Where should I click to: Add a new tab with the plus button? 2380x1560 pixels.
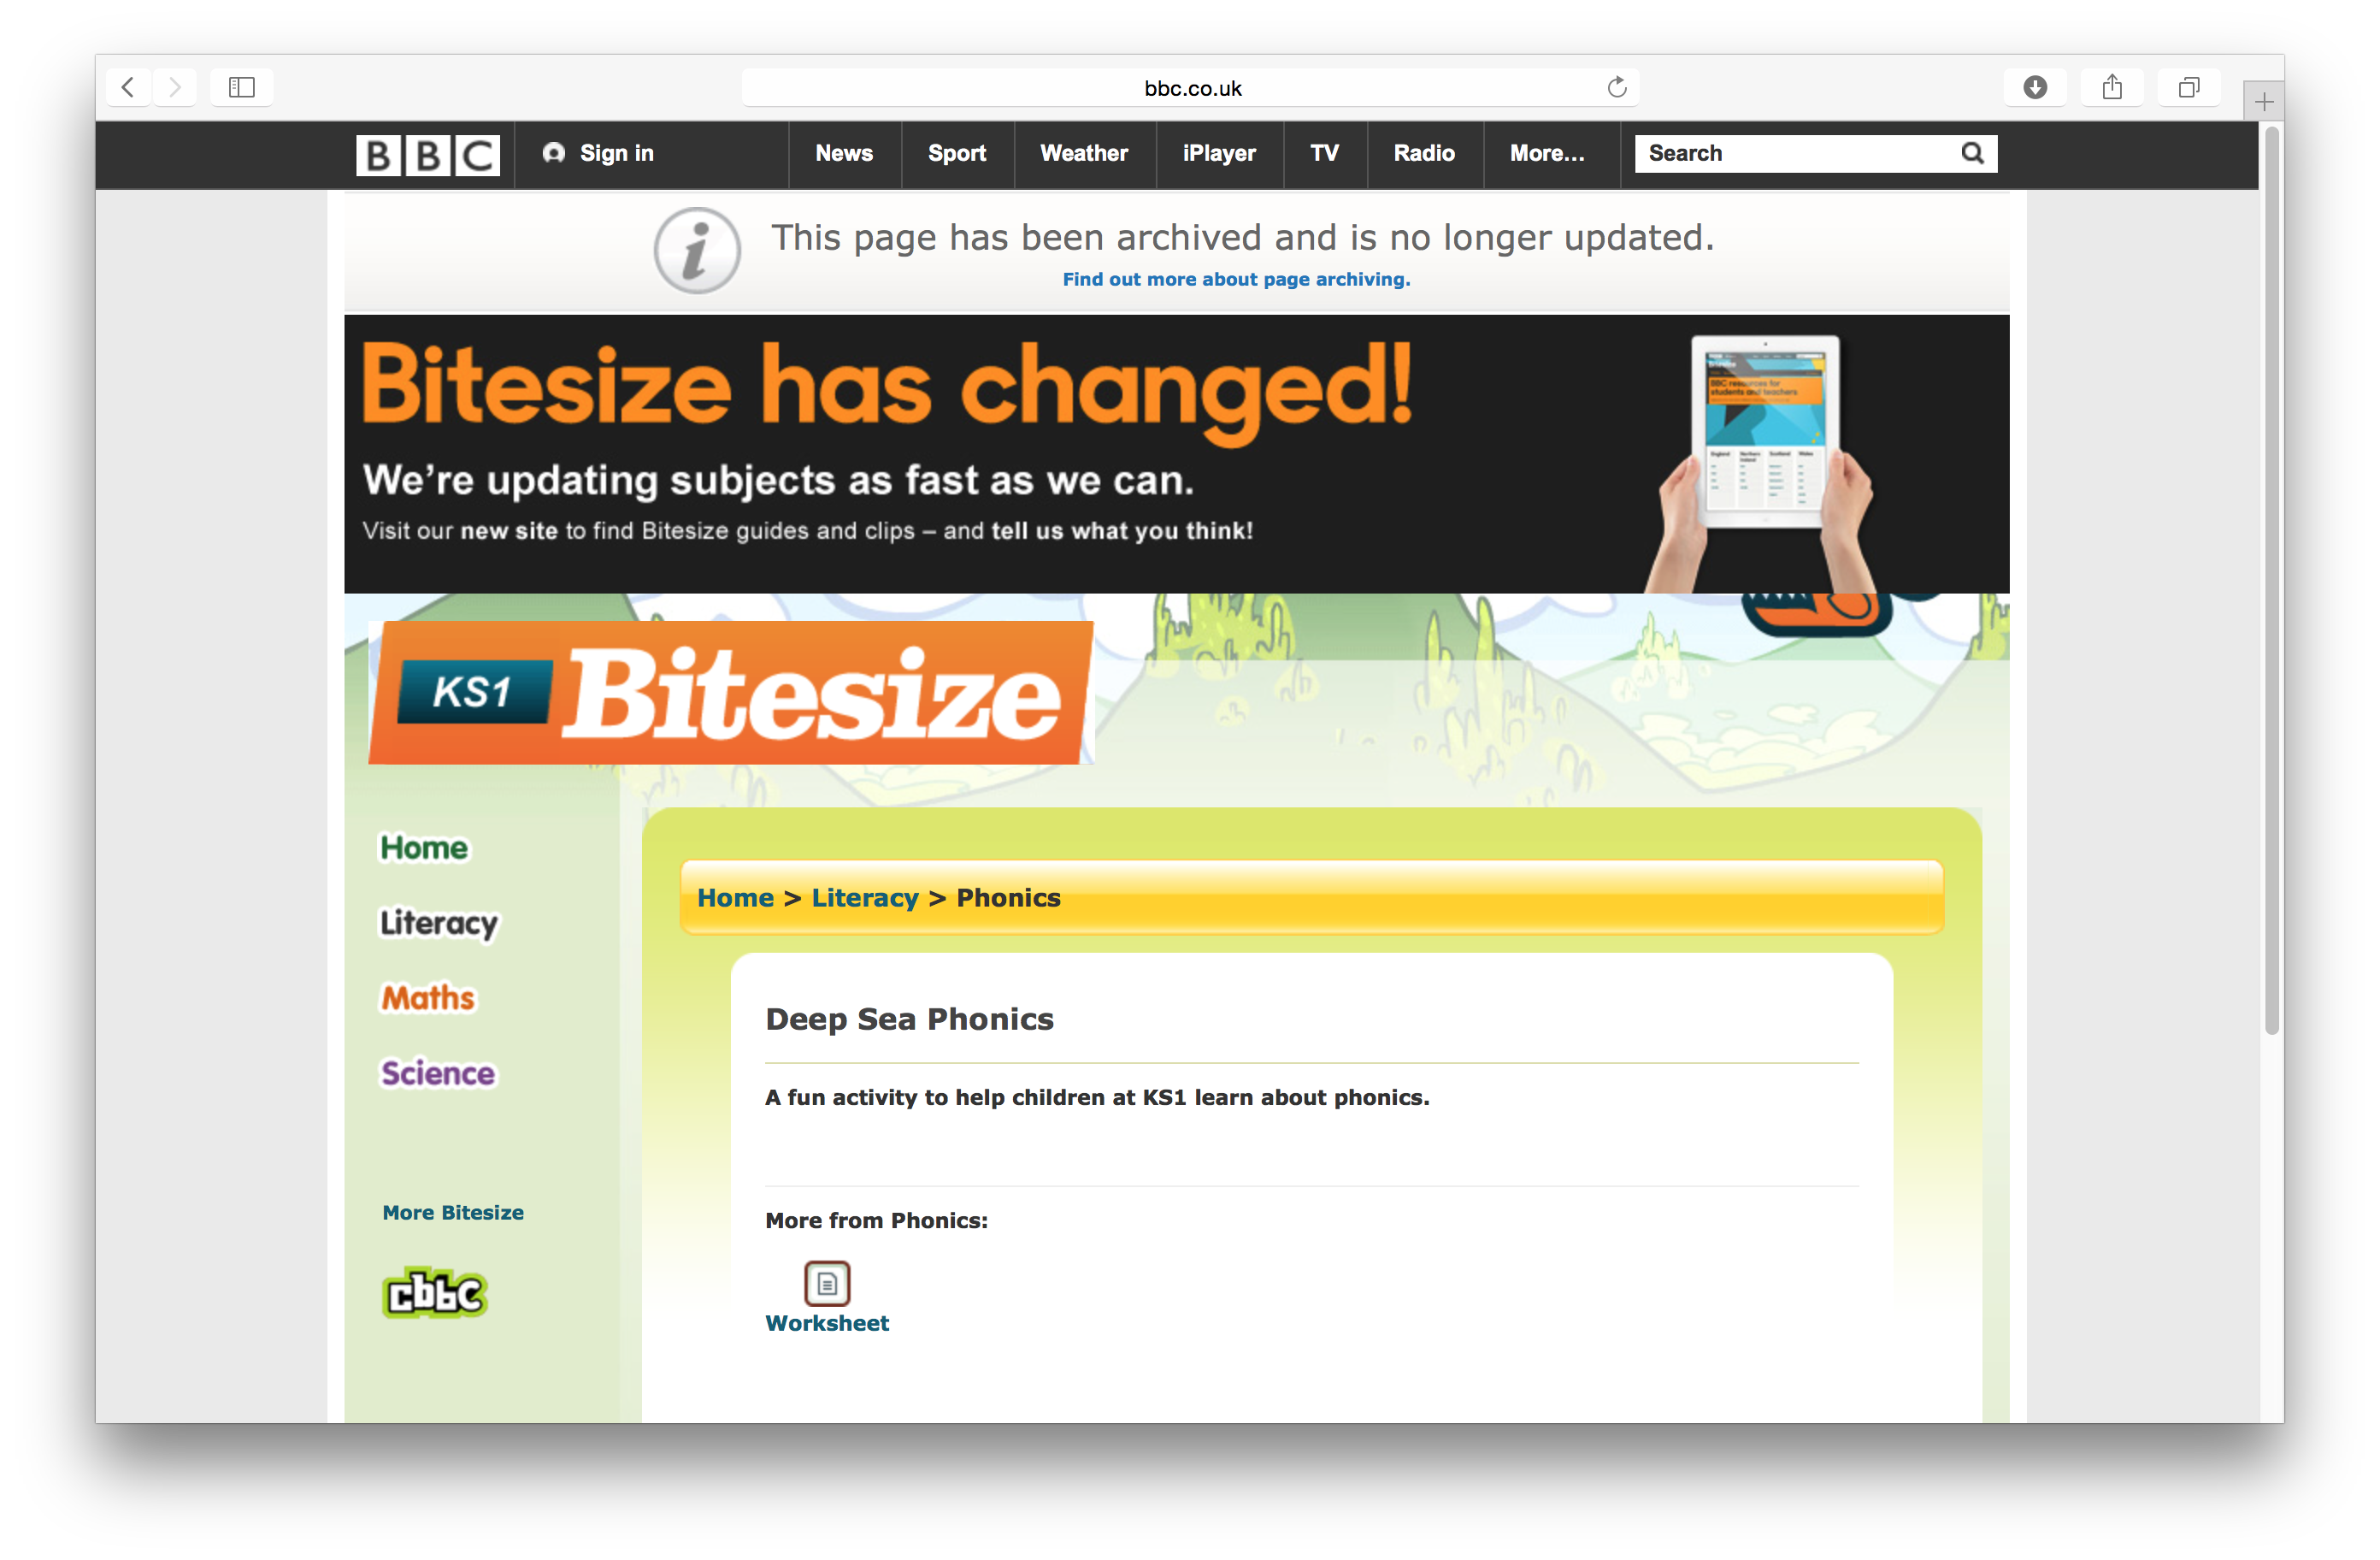coord(2263,101)
